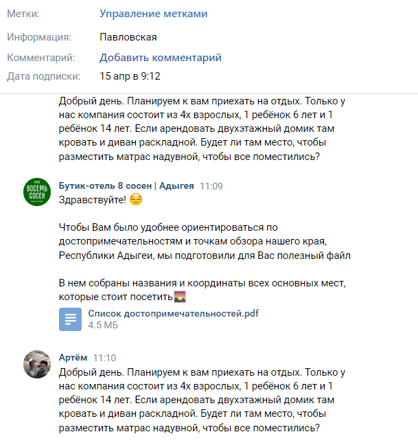Click the 11:09 message timestamp
418x443 pixels.
(211, 185)
